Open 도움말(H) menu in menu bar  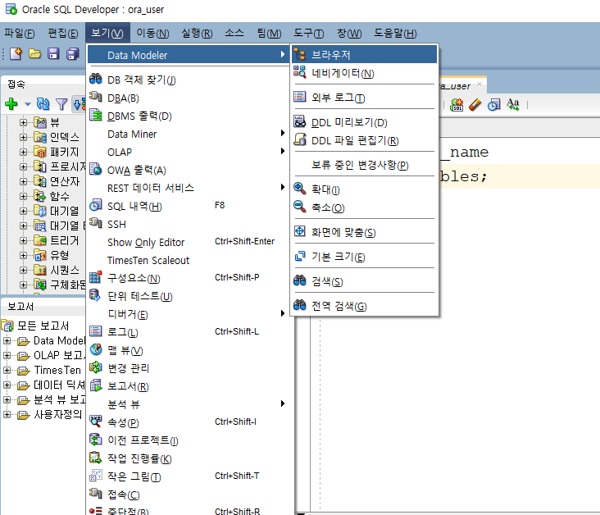[395, 34]
